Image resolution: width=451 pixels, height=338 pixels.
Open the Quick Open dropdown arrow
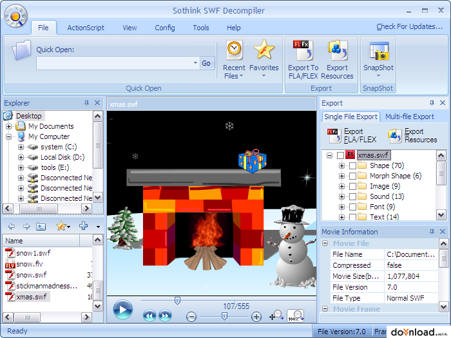[195, 62]
